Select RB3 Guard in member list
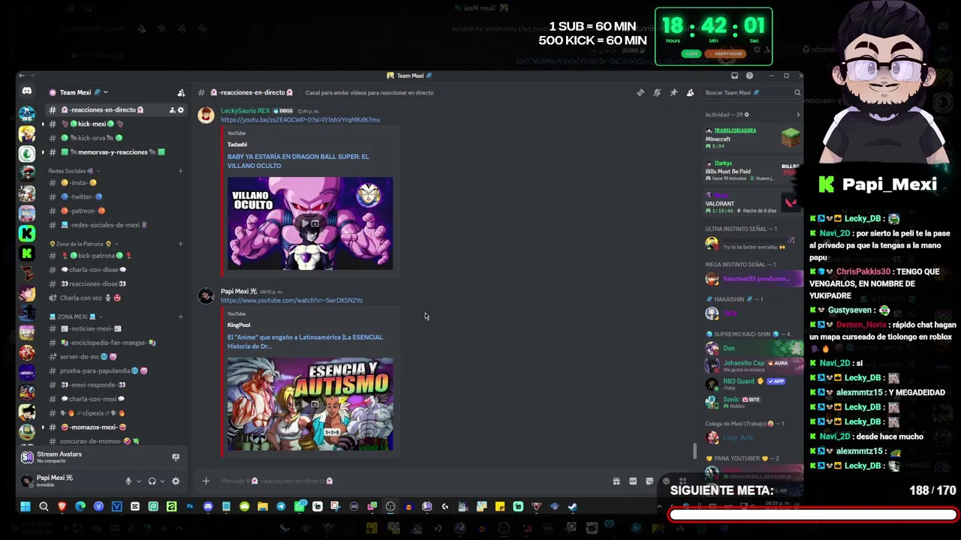961x540 pixels. tap(753, 383)
